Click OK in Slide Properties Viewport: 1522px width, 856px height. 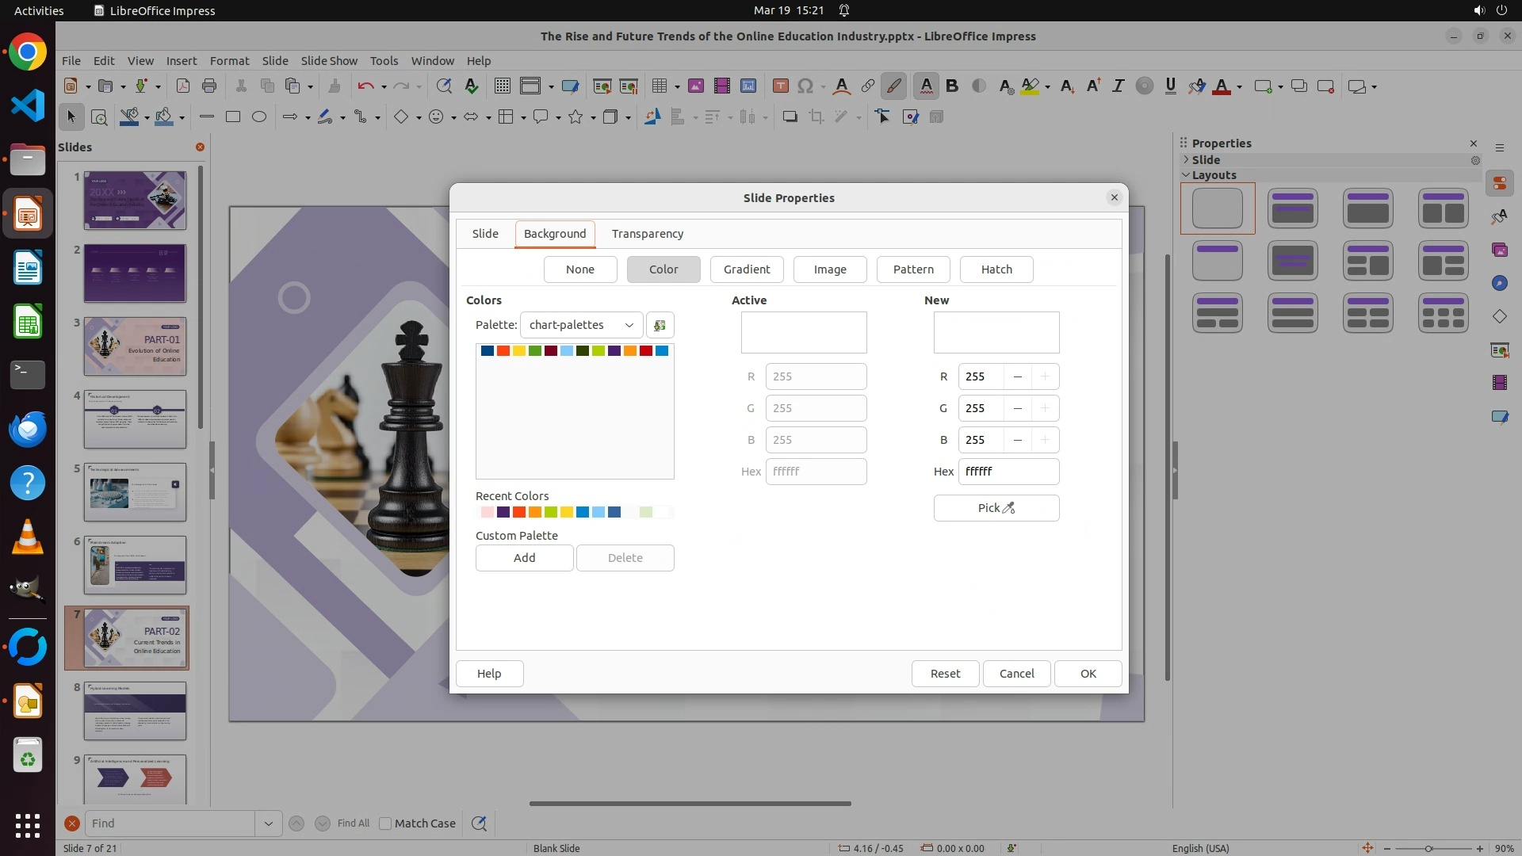pos(1088,674)
